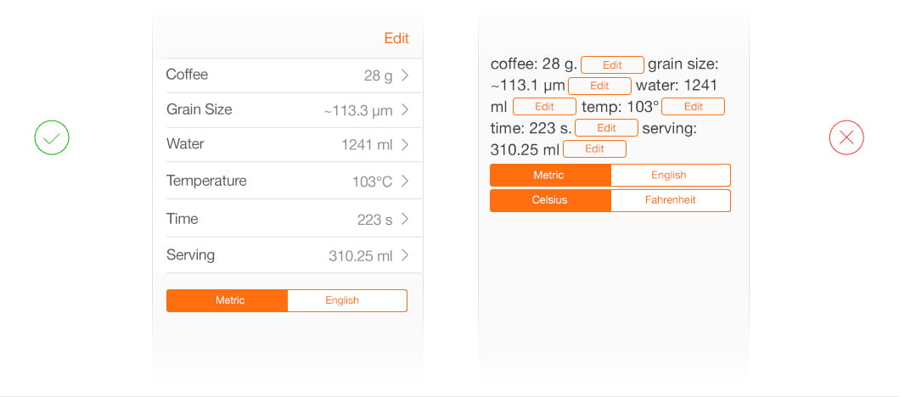This screenshot has width=905, height=397.
Task: Open the Serving row chevron
Action: pos(405,255)
